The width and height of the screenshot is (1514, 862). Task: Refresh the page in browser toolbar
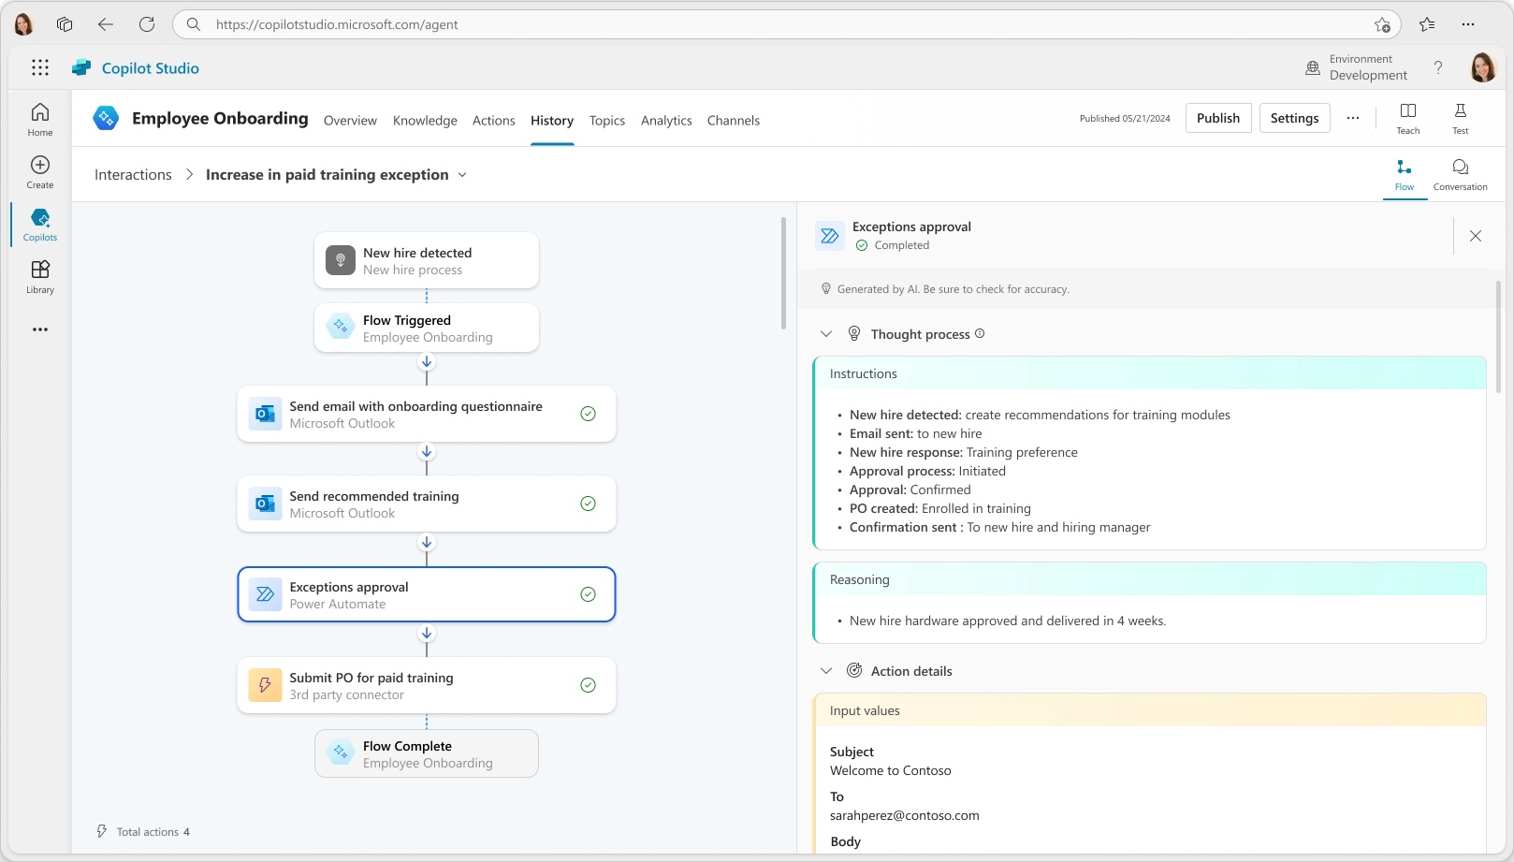pyautogui.click(x=147, y=24)
